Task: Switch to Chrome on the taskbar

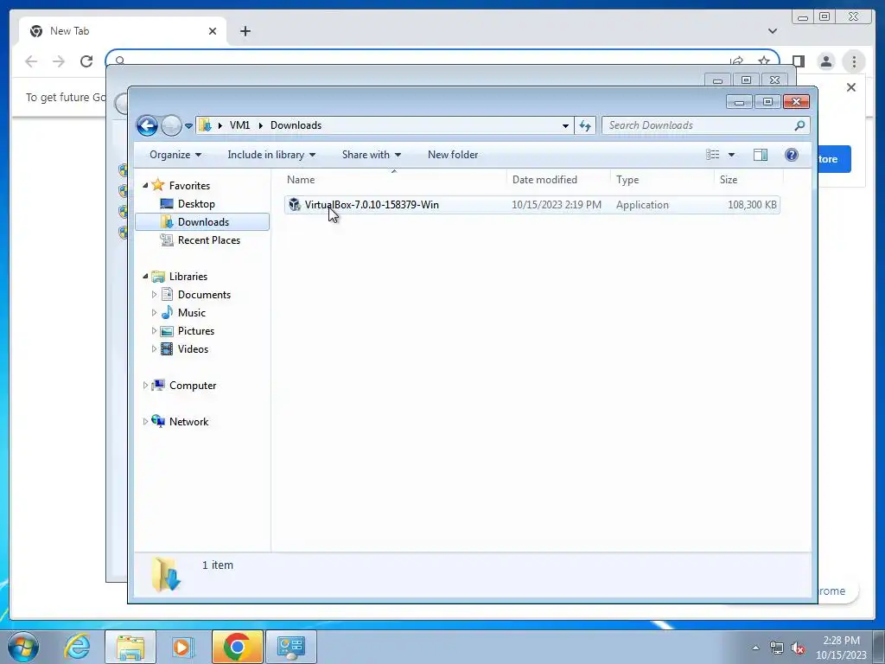Action: 237,647
